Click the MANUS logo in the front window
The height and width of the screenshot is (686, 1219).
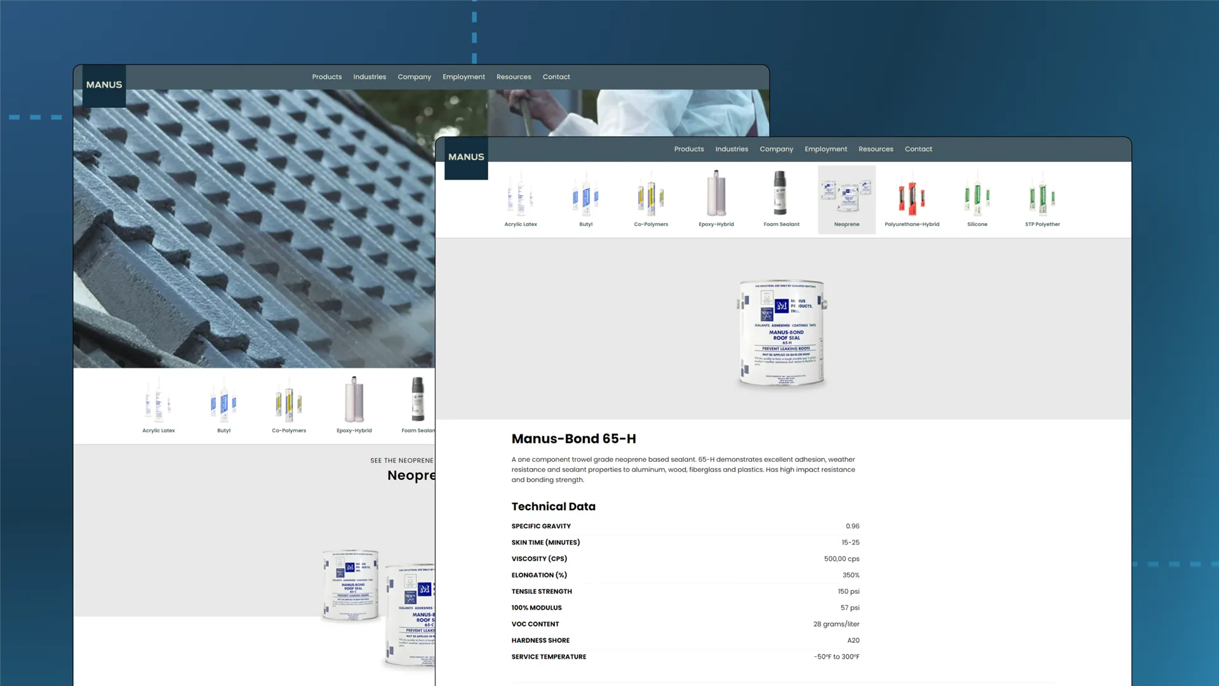pyautogui.click(x=466, y=157)
